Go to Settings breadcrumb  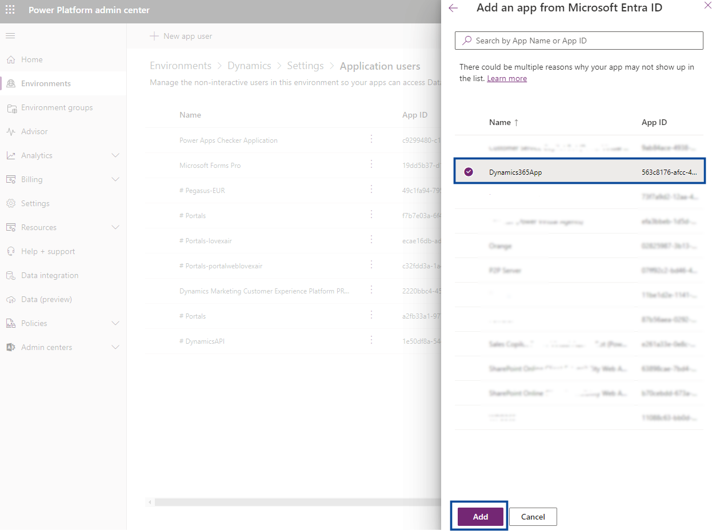pos(305,66)
